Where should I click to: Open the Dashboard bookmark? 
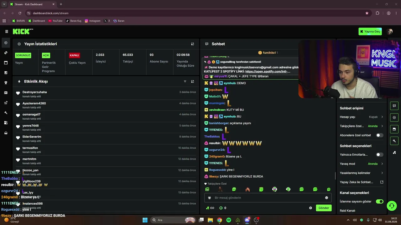(x=36, y=21)
